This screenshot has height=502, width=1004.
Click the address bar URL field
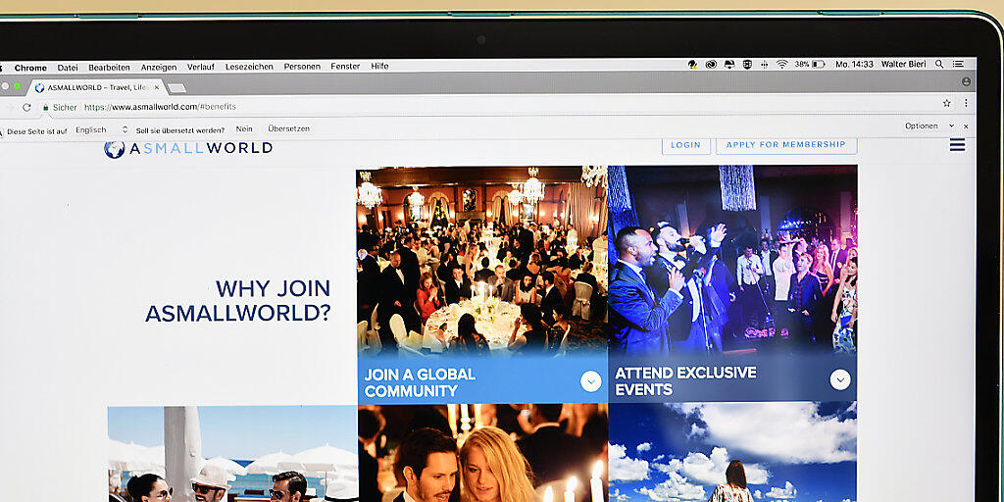click(486, 106)
